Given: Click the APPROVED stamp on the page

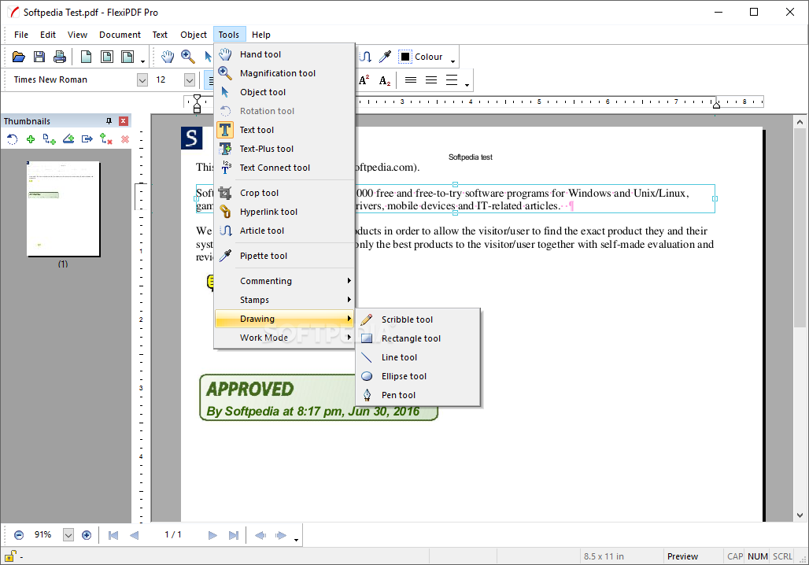Looking at the screenshot, I should click(319, 397).
